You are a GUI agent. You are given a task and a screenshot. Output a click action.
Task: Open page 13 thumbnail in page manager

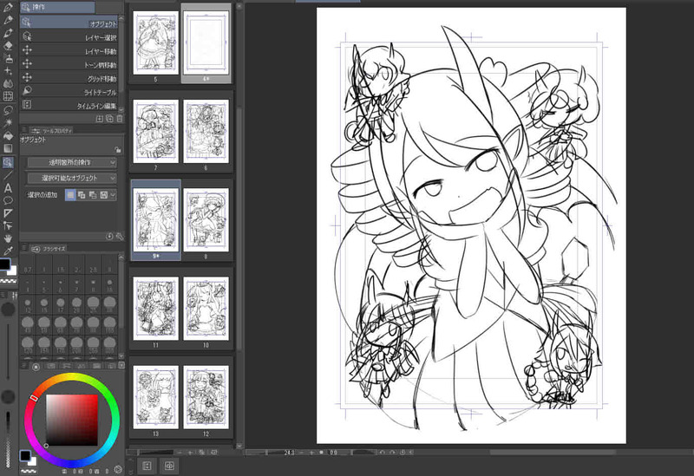coord(156,397)
